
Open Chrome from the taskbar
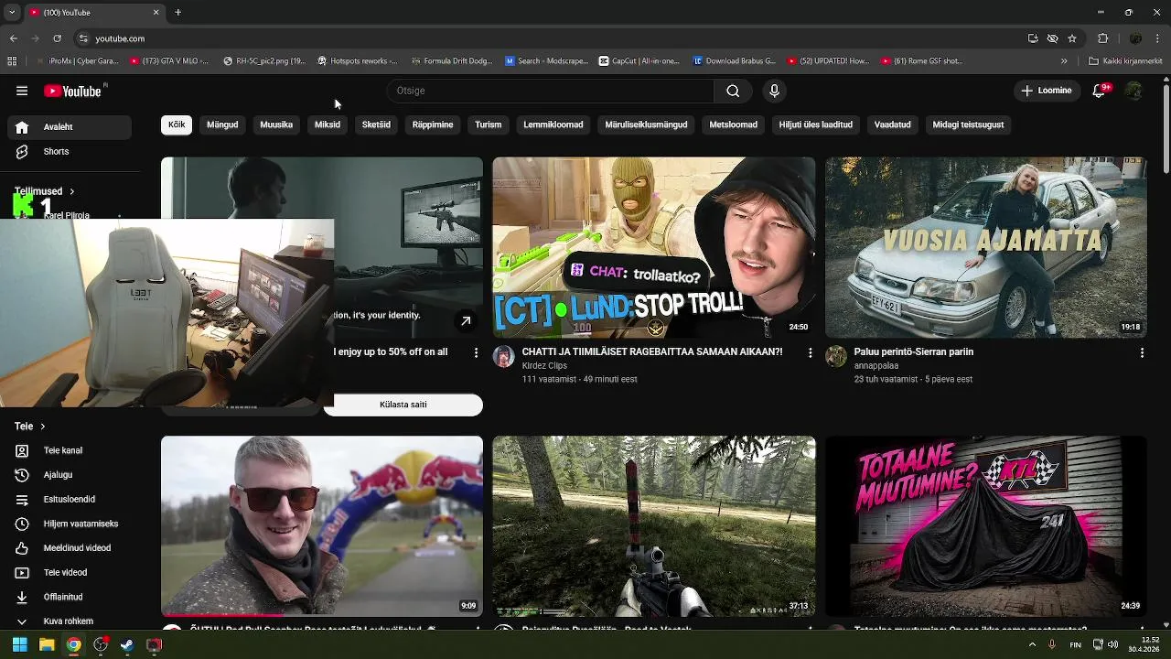point(73,644)
